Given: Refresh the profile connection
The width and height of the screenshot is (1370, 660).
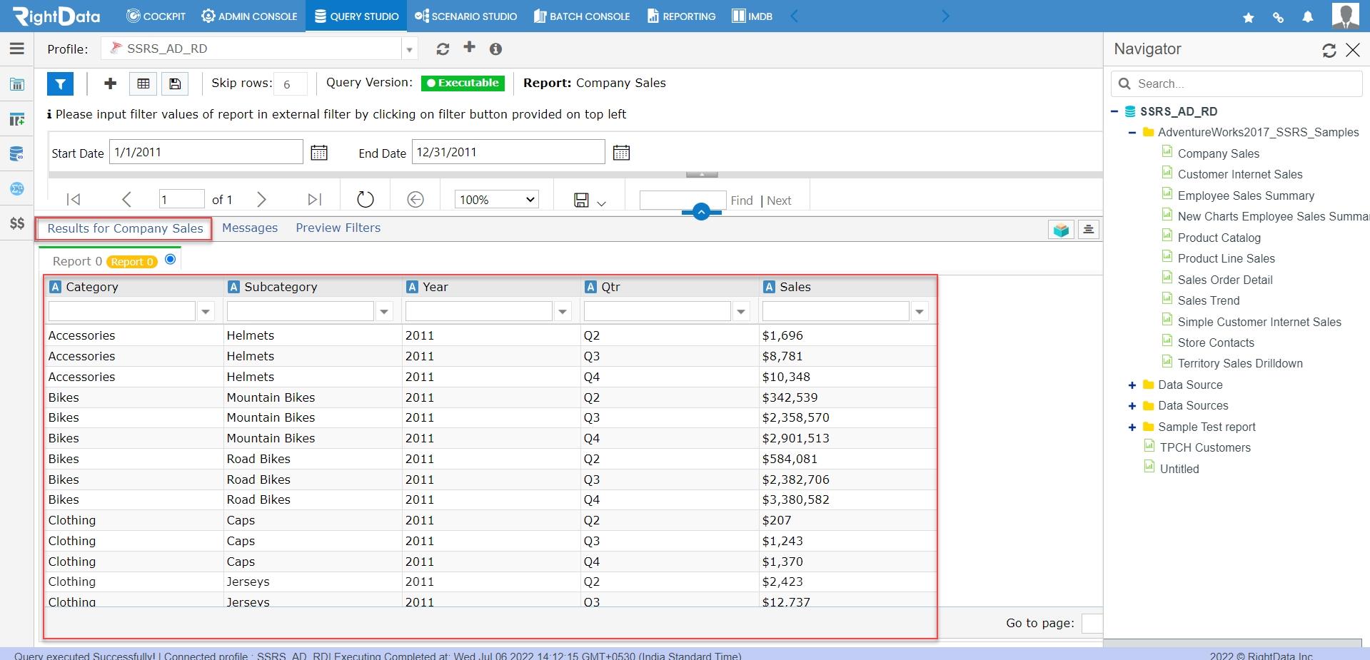Looking at the screenshot, I should click(x=443, y=49).
